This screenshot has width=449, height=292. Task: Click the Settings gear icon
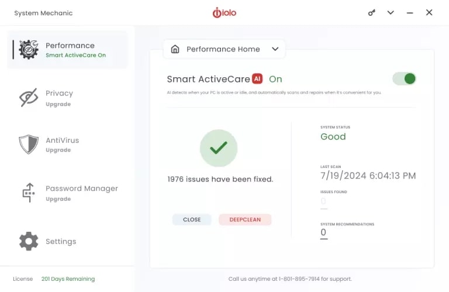[x=29, y=241]
